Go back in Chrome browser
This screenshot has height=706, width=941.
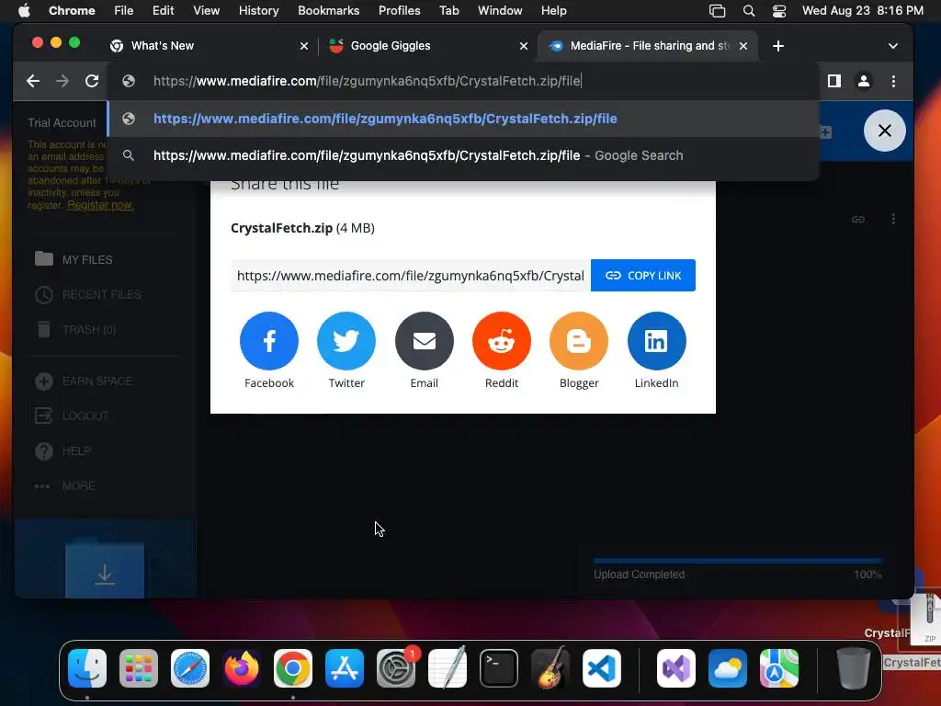coord(33,81)
